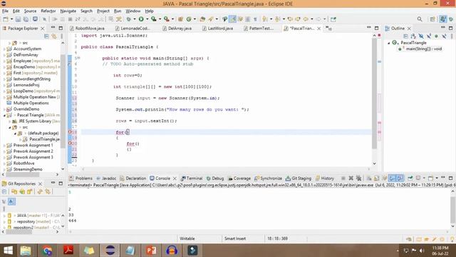Maximize the Outline view
The width and height of the screenshot is (456, 257).
pyautogui.click(x=450, y=28)
